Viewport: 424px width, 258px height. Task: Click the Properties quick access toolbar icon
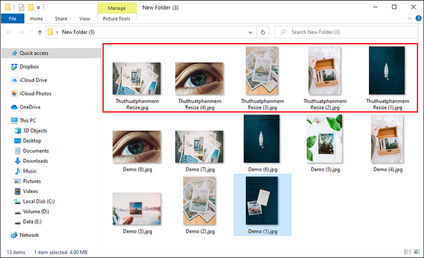tap(21, 7)
